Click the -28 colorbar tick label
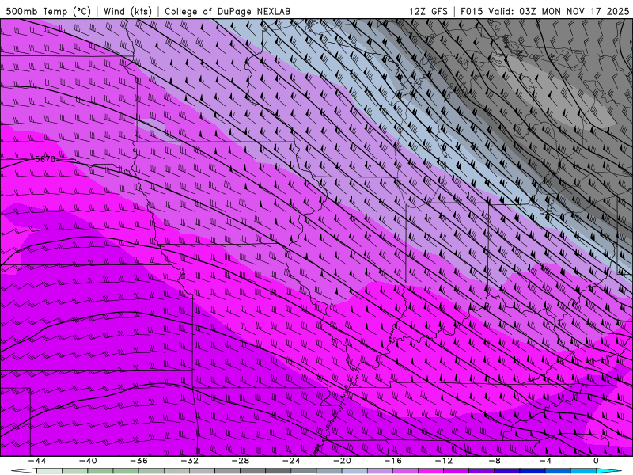 (x=241, y=461)
